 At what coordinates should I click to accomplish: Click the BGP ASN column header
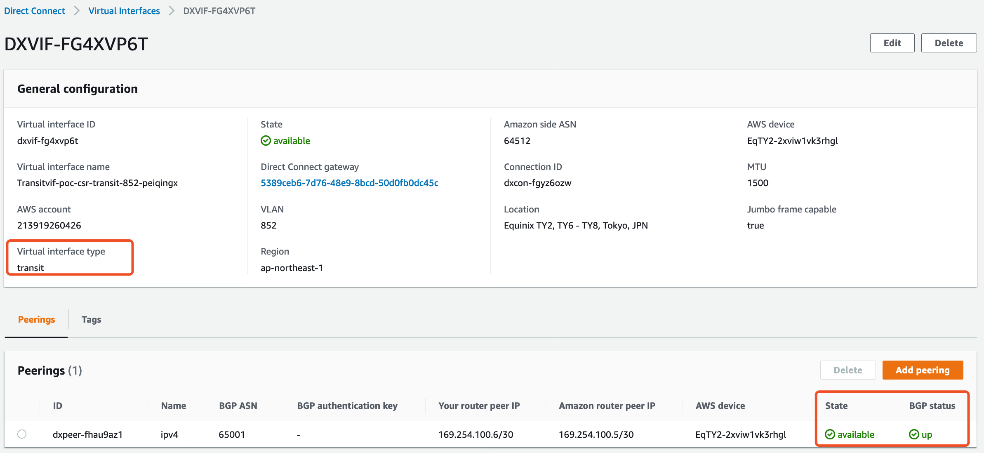point(238,406)
